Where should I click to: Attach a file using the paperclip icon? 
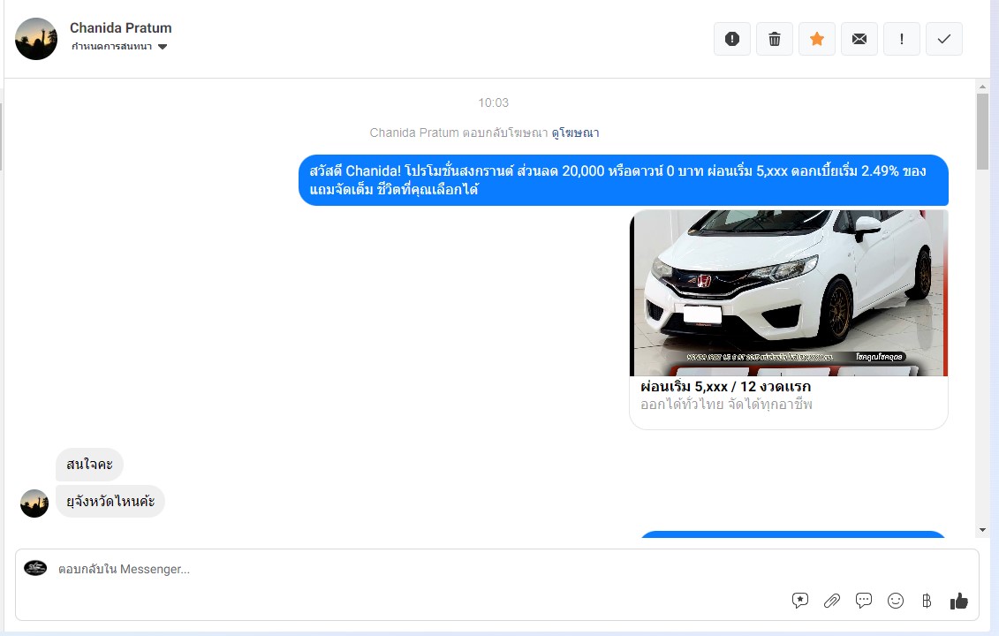(832, 601)
